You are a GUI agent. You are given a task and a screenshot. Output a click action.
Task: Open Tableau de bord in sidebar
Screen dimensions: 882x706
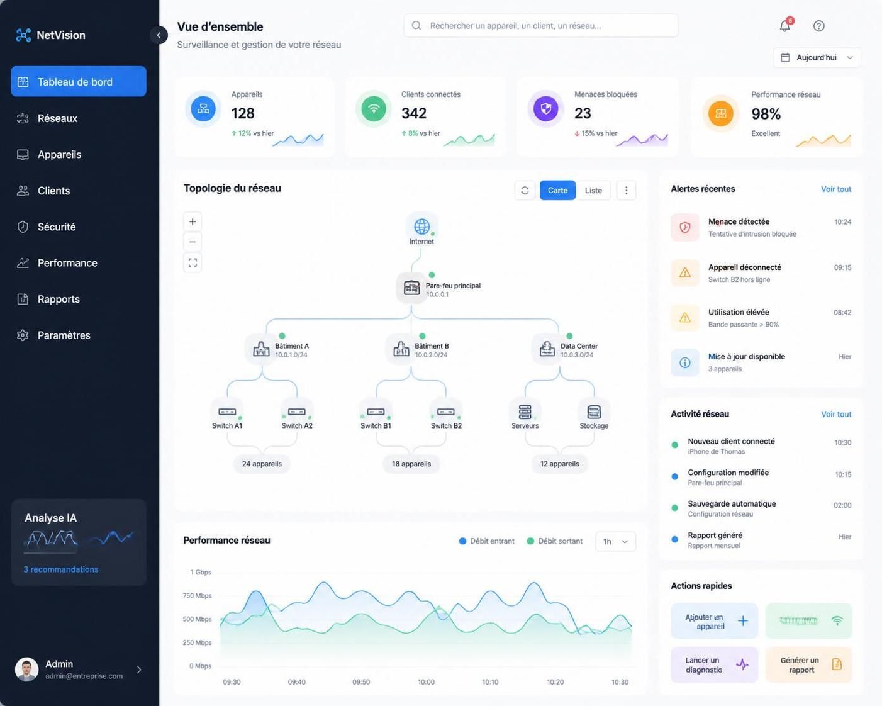(x=79, y=81)
